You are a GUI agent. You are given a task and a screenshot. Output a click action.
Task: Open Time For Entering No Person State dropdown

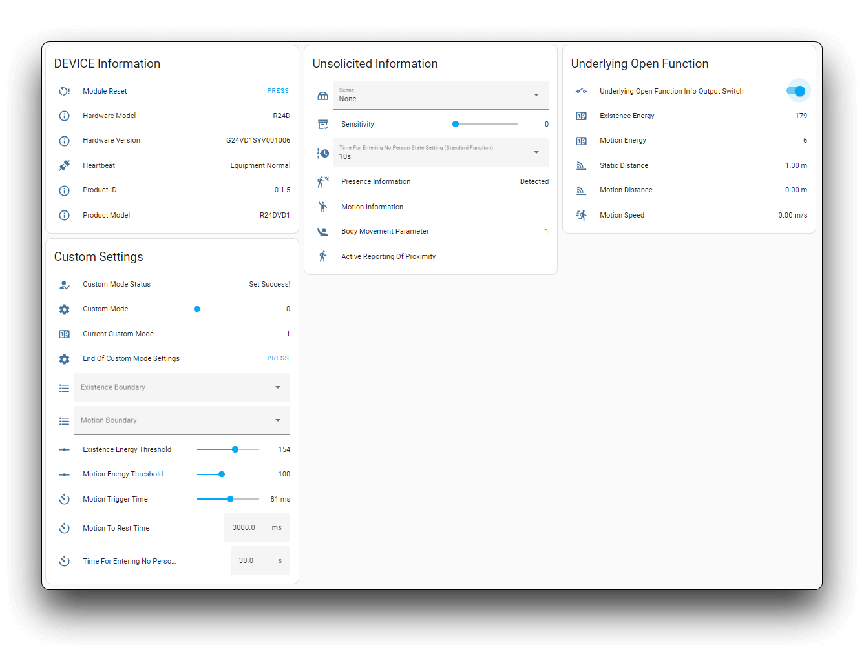pyautogui.click(x=440, y=152)
